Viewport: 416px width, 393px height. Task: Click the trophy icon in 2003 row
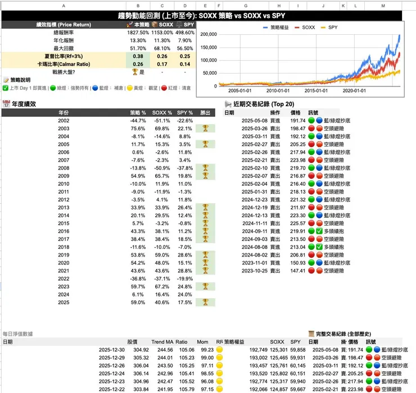(205, 128)
